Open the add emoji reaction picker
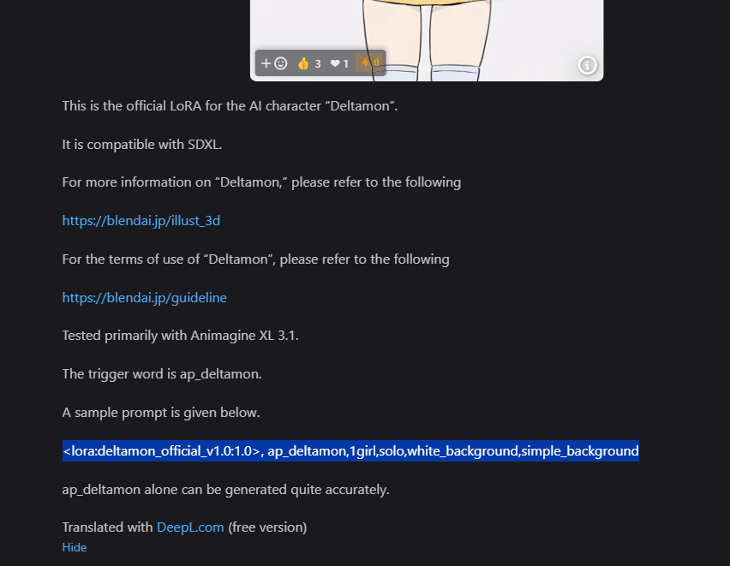Image resolution: width=730 pixels, height=566 pixels. [274, 63]
